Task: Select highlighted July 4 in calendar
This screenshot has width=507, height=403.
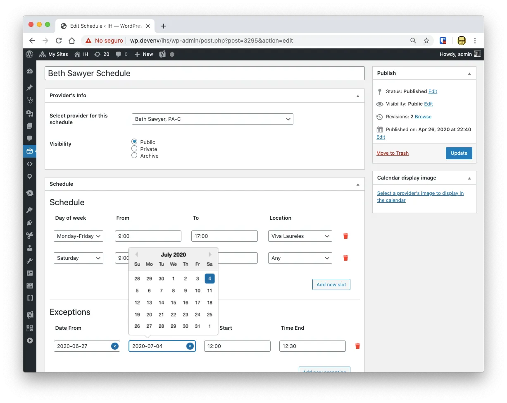Action: pyautogui.click(x=210, y=278)
